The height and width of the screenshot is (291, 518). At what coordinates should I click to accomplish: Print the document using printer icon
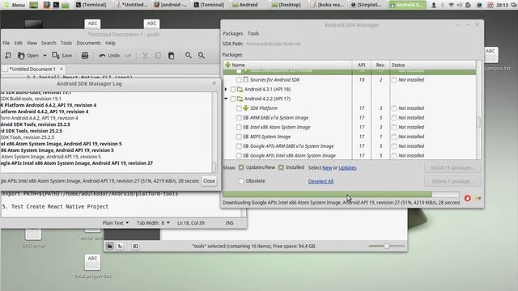(85, 56)
